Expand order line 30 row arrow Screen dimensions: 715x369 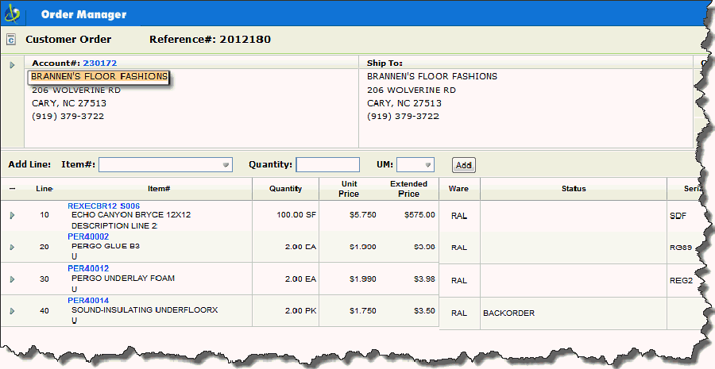pos(12,279)
